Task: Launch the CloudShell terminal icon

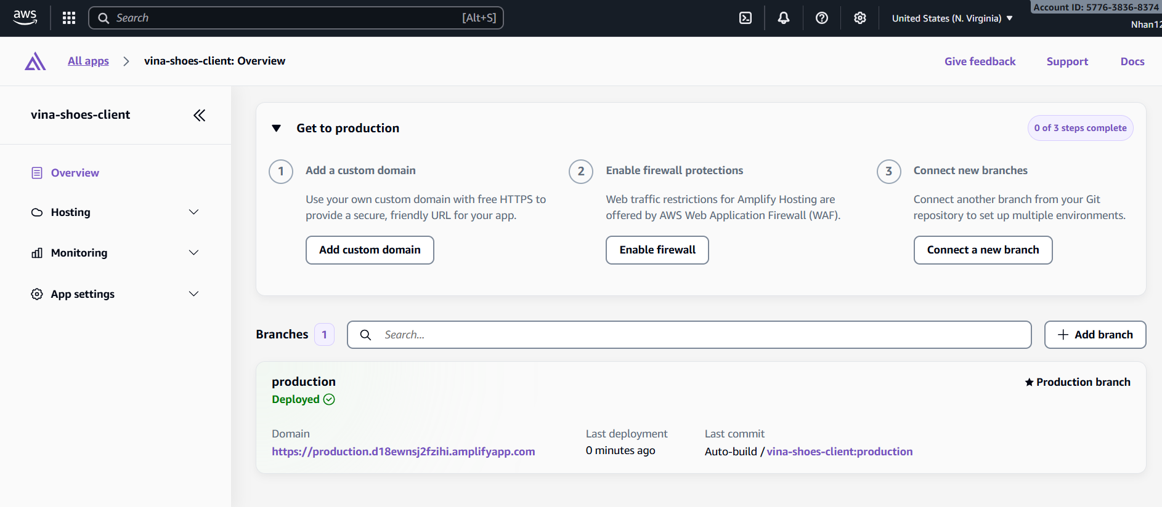Action: click(746, 18)
